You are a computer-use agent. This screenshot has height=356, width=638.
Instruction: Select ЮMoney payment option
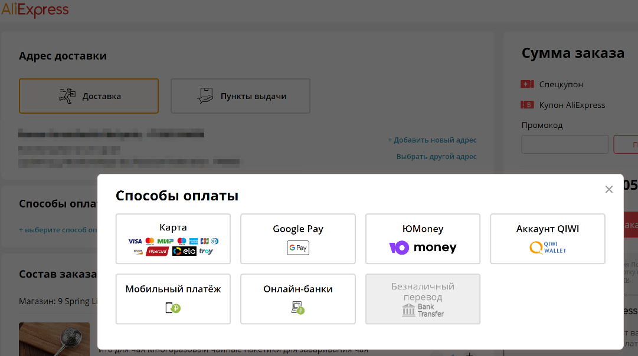(423, 239)
